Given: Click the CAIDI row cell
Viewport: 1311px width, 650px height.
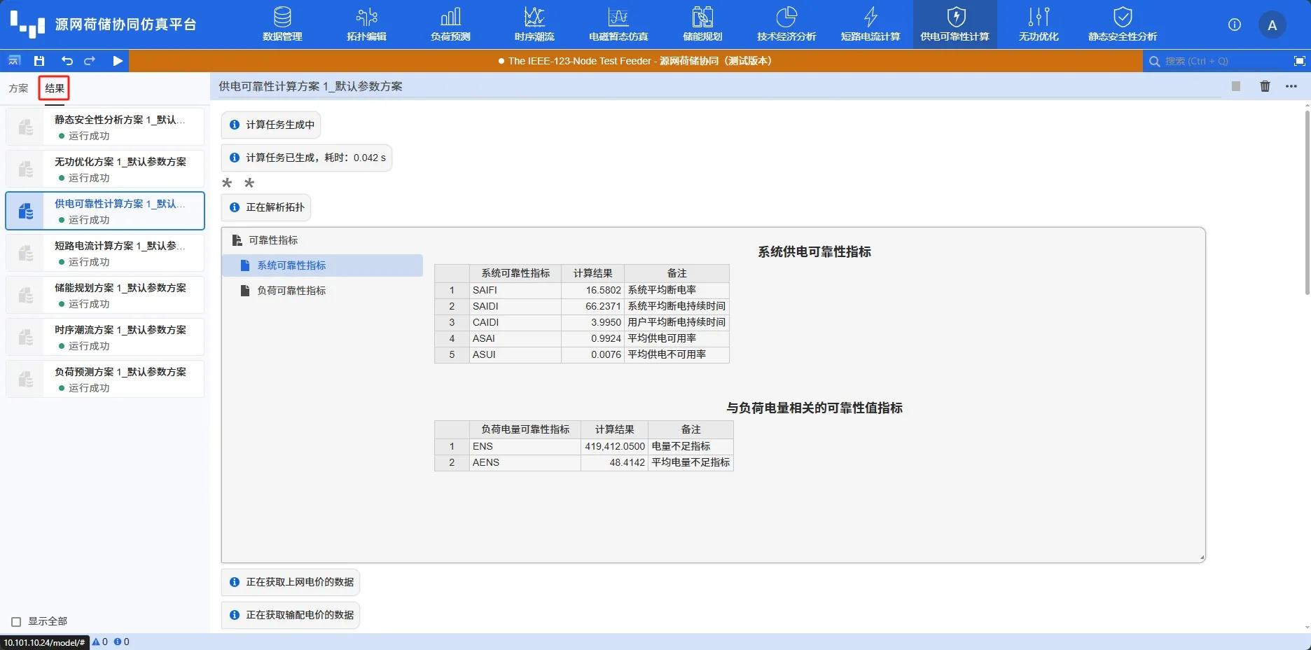Looking at the screenshot, I should [515, 322].
